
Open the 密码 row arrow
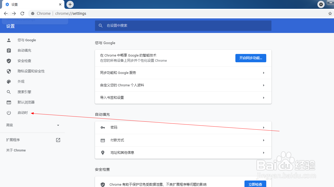pyautogui.click(x=264, y=128)
